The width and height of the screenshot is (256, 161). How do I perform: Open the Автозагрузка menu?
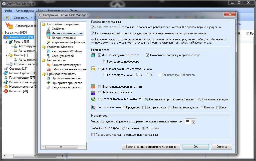(24, 11)
